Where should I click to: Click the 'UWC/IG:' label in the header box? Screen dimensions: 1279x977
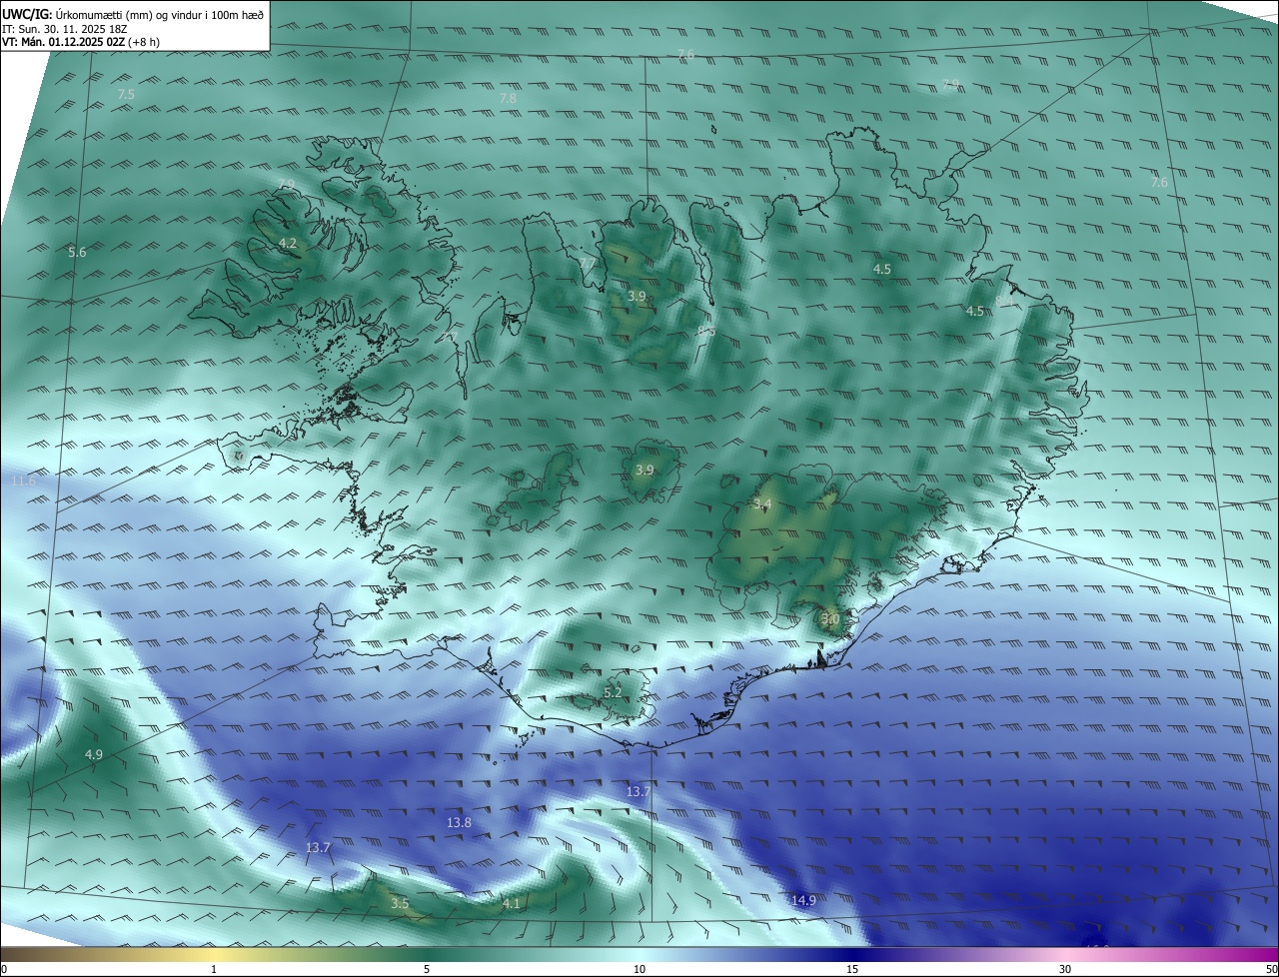coord(27,14)
